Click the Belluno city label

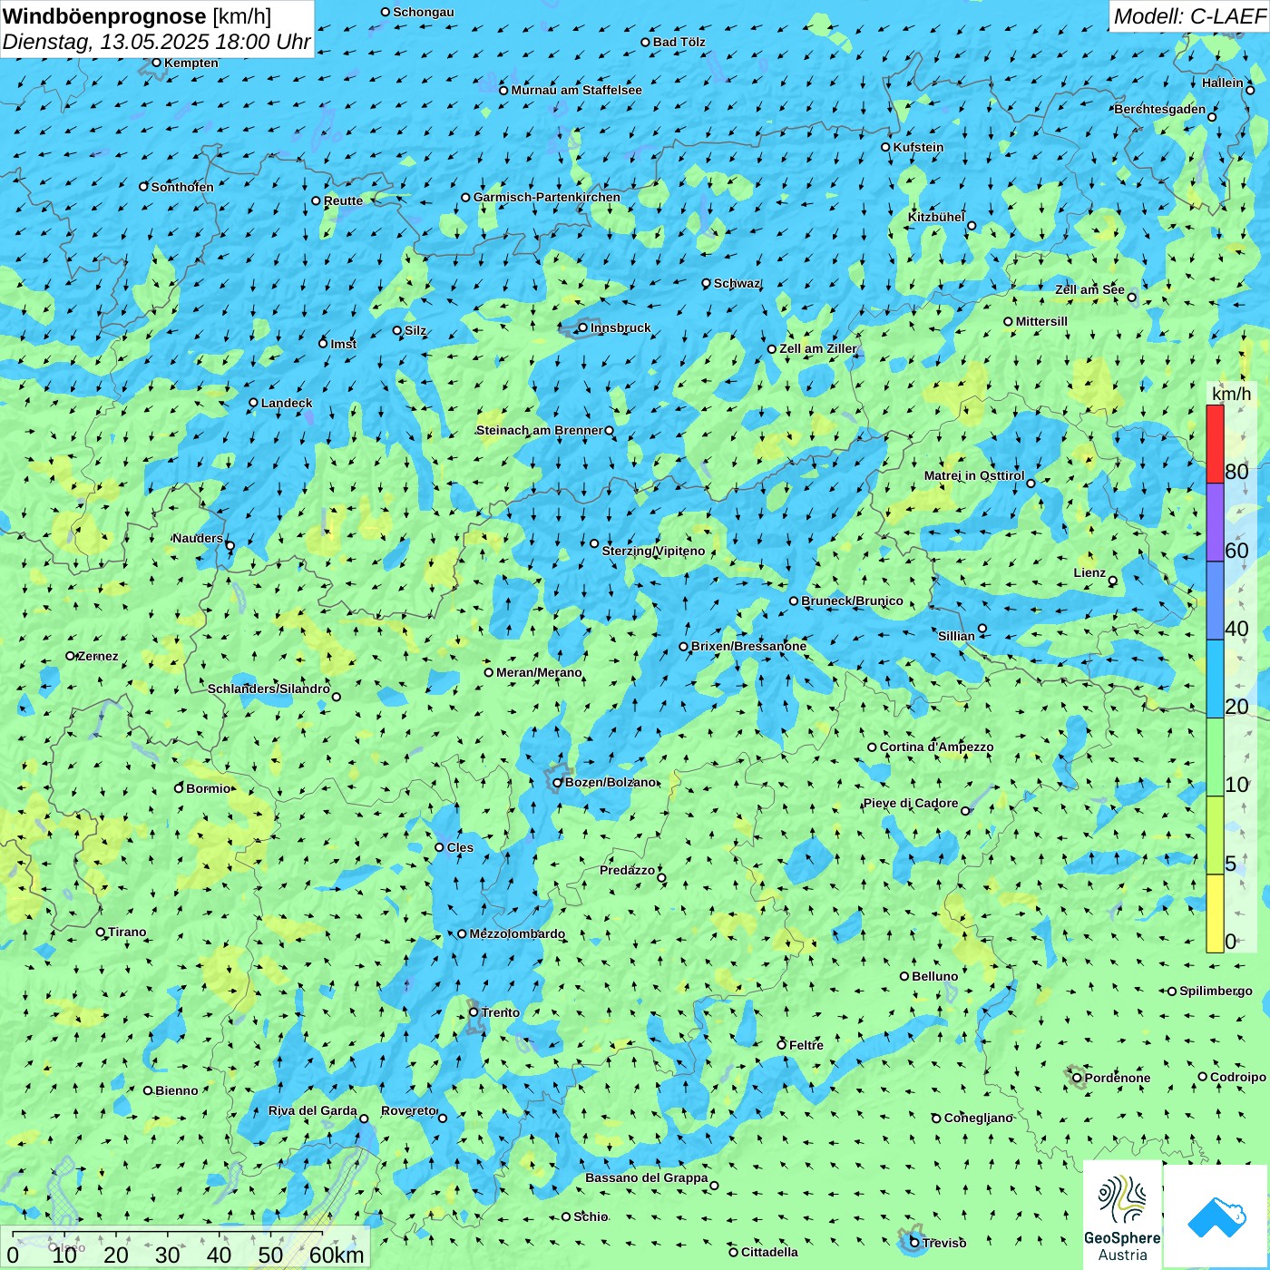(x=934, y=976)
